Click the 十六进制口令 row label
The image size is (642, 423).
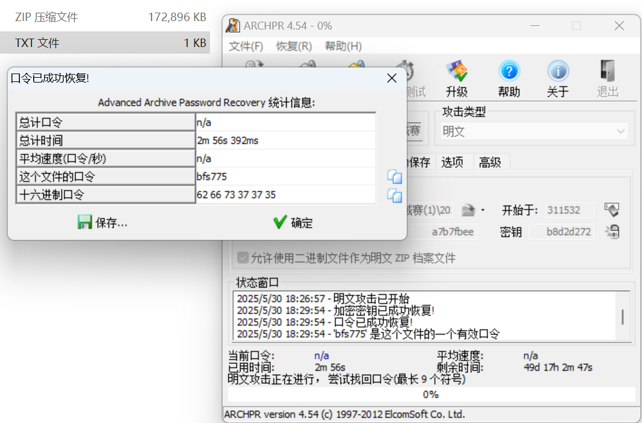click(106, 195)
